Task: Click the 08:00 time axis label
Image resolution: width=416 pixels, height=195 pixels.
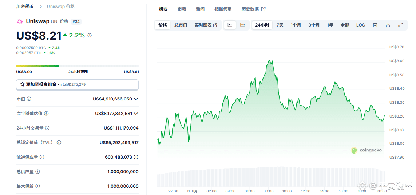Action: tap(269, 191)
